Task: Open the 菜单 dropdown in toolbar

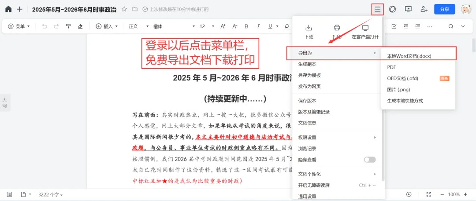Action: pos(19,26)
